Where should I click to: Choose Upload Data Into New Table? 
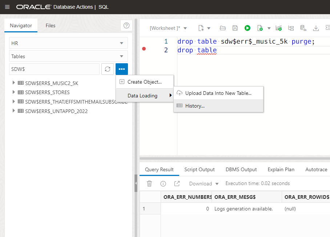click(218, 93)
